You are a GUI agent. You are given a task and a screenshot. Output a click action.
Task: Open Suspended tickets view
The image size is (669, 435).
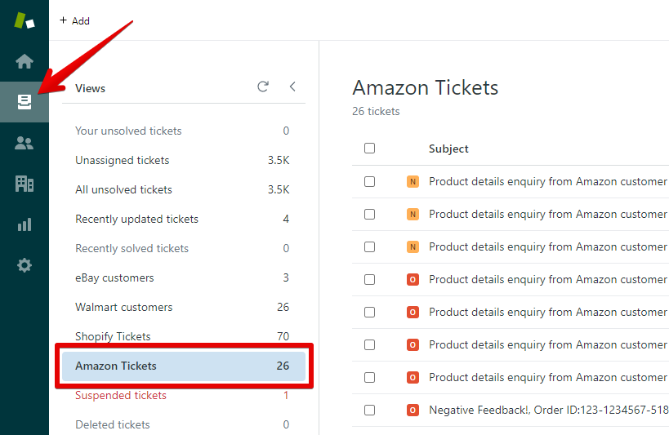click(184, 395)
